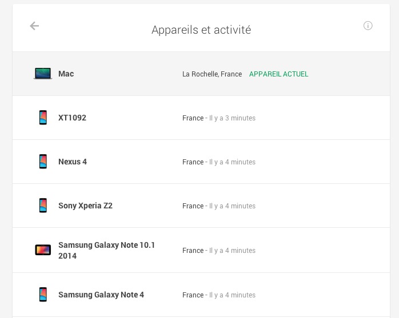Click Sony Xperia Z2 last activity text
Image resolution: width=399 pixels, height=318 pixels.
232,206
